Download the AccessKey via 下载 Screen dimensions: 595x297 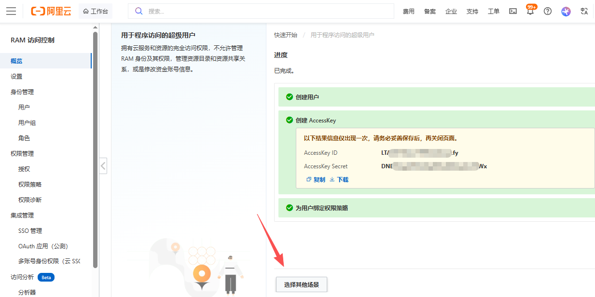tap(339, 179)
